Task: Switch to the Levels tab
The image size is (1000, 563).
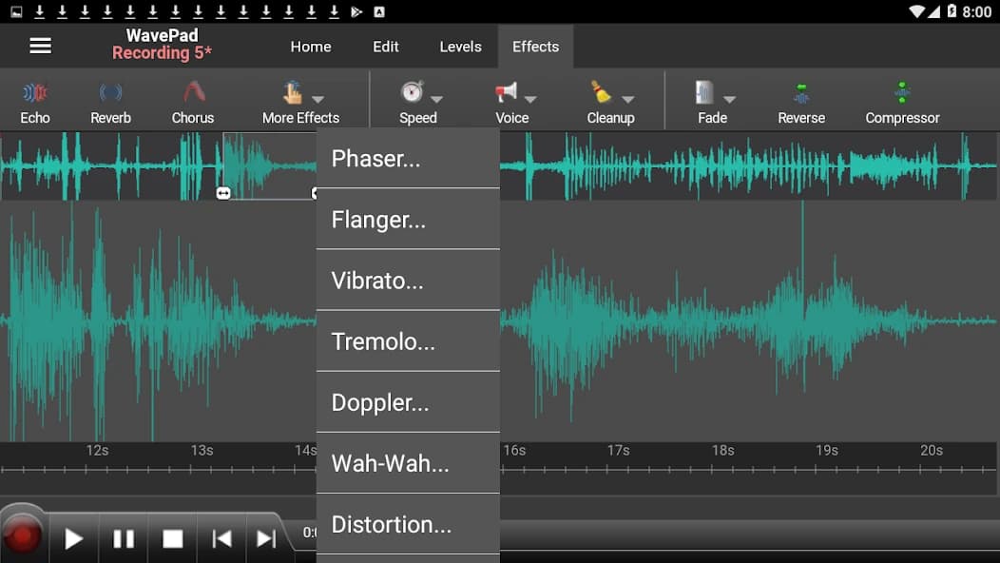Action: pos(460,46)
